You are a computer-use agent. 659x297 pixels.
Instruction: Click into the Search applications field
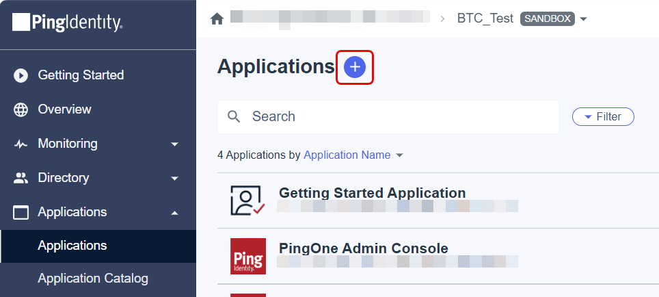(388, 116)
